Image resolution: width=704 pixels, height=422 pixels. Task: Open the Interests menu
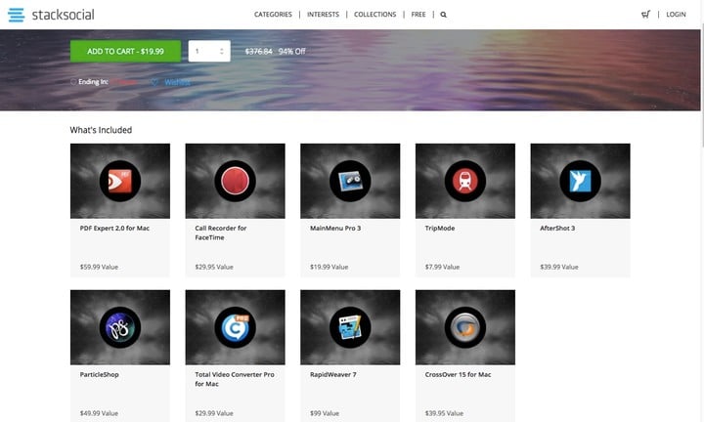323,15
